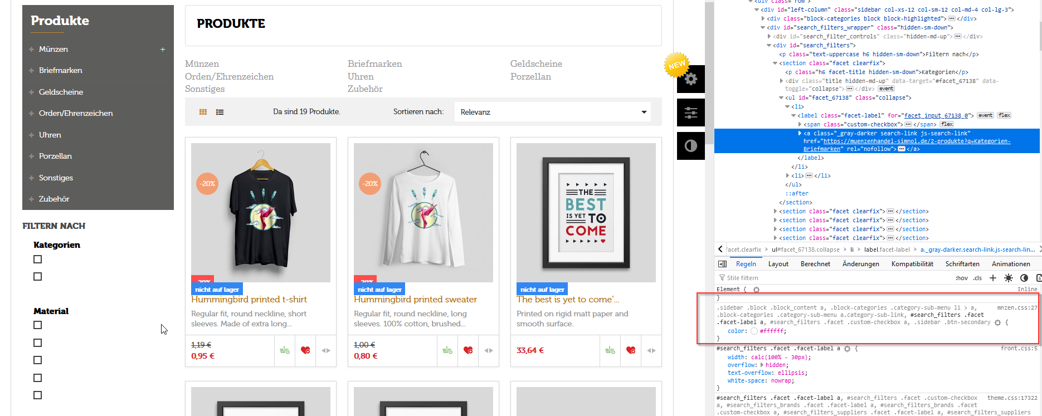The image size is (1042, 416).
Task: Open the gear settings panel button
Action: 691,79
